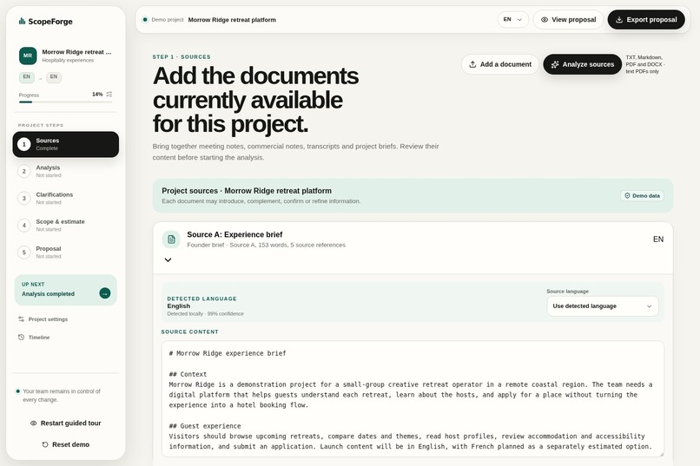Click the Project settings sliders icon

point(21,318)
